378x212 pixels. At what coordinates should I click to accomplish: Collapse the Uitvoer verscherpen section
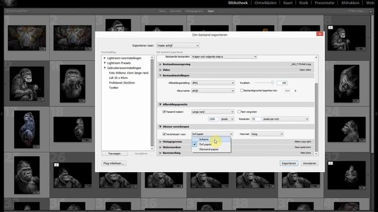coord(160,127)
